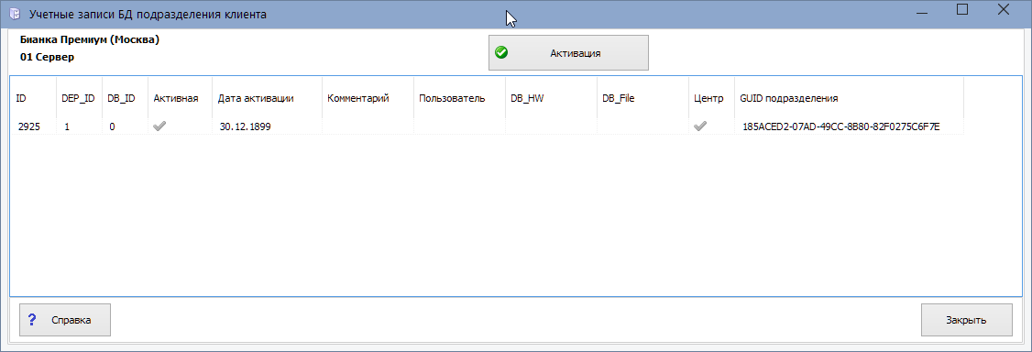This screenshot has width=1032, height=352.
Task: Select the GUID cell 185ACED2-07AD-49CC-8B80-82F0275C6F7E
Action: (849, 127)
